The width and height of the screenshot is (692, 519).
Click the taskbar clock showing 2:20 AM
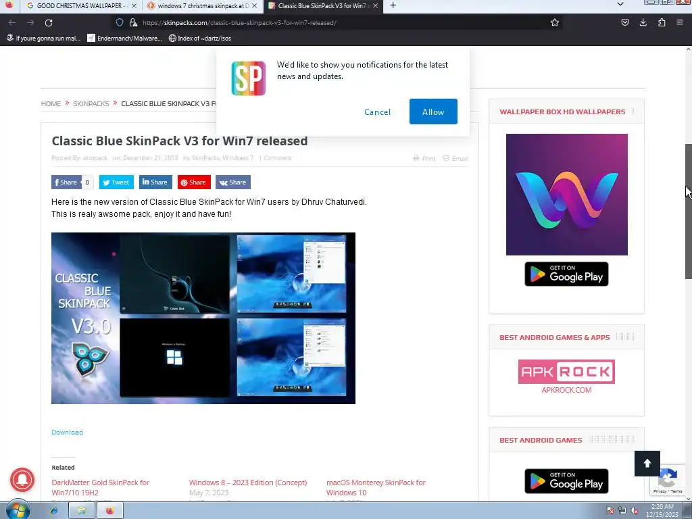pyautogui.click(x=662, y=511)
